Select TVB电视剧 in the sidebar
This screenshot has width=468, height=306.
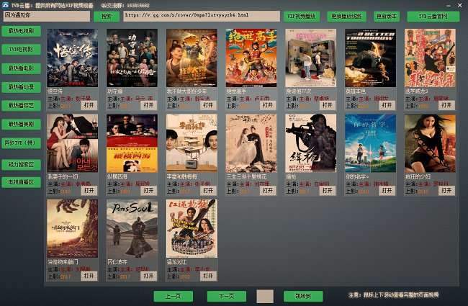click(x=21, y=49)
